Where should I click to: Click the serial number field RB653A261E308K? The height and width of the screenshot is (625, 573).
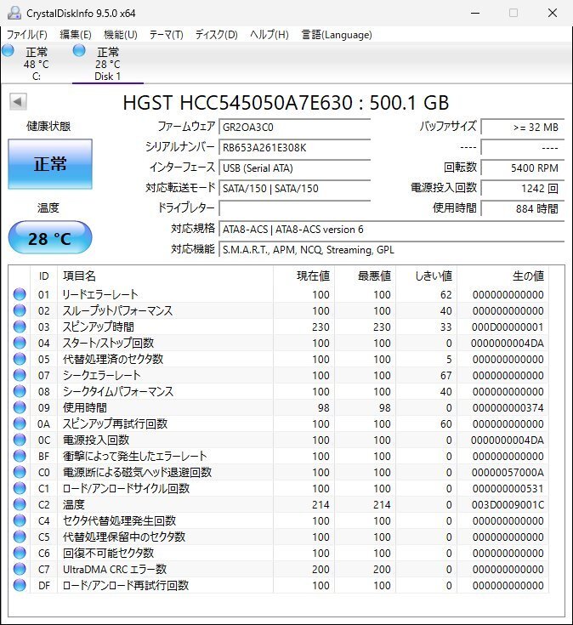tap(295, 147)
